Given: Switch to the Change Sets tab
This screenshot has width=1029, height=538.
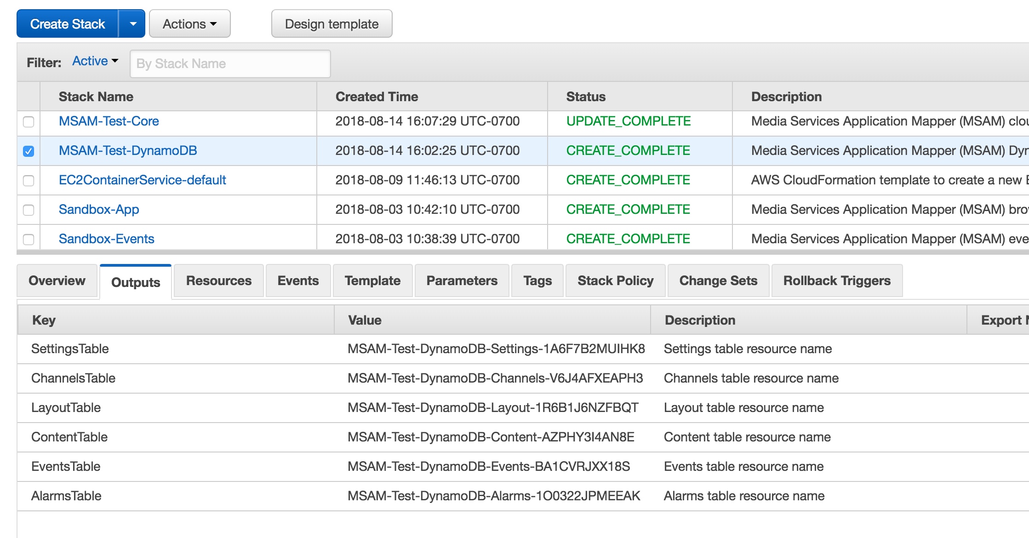Looking at the screenshot, I should pos(718,280).
